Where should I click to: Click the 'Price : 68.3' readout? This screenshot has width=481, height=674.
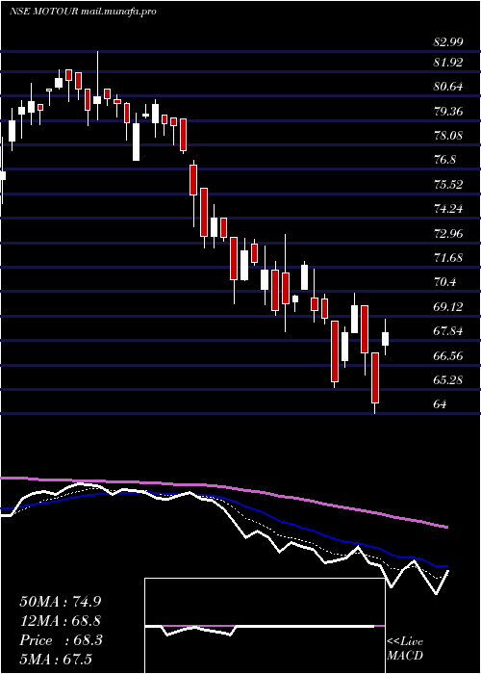point(60,640)
